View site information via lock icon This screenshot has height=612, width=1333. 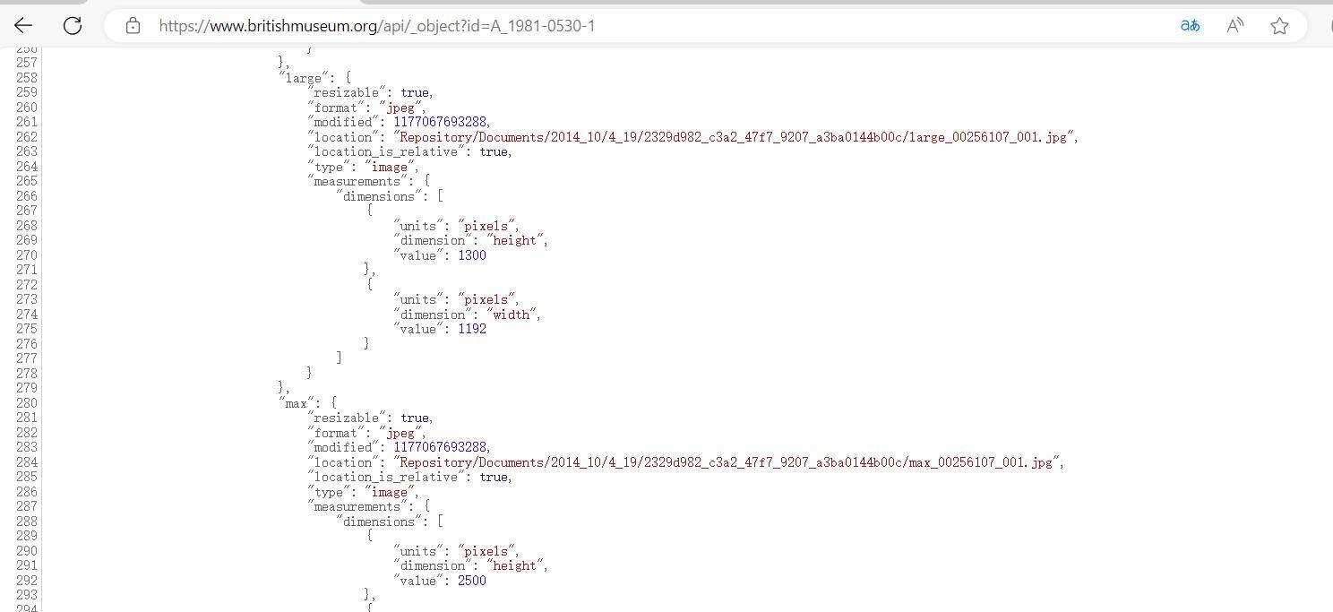133,26
